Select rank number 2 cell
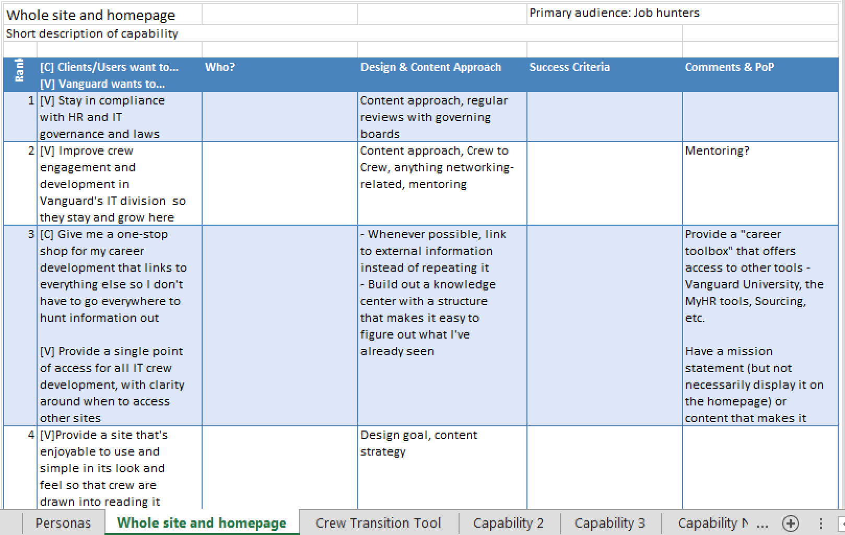Screen dimensions: 845x535 coord(20,184)
